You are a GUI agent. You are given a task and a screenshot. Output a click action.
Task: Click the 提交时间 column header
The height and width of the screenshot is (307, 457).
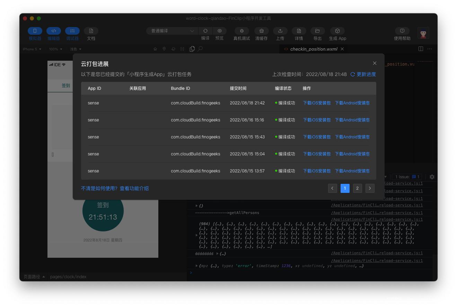pyautogui.click(x=238, y=88)
